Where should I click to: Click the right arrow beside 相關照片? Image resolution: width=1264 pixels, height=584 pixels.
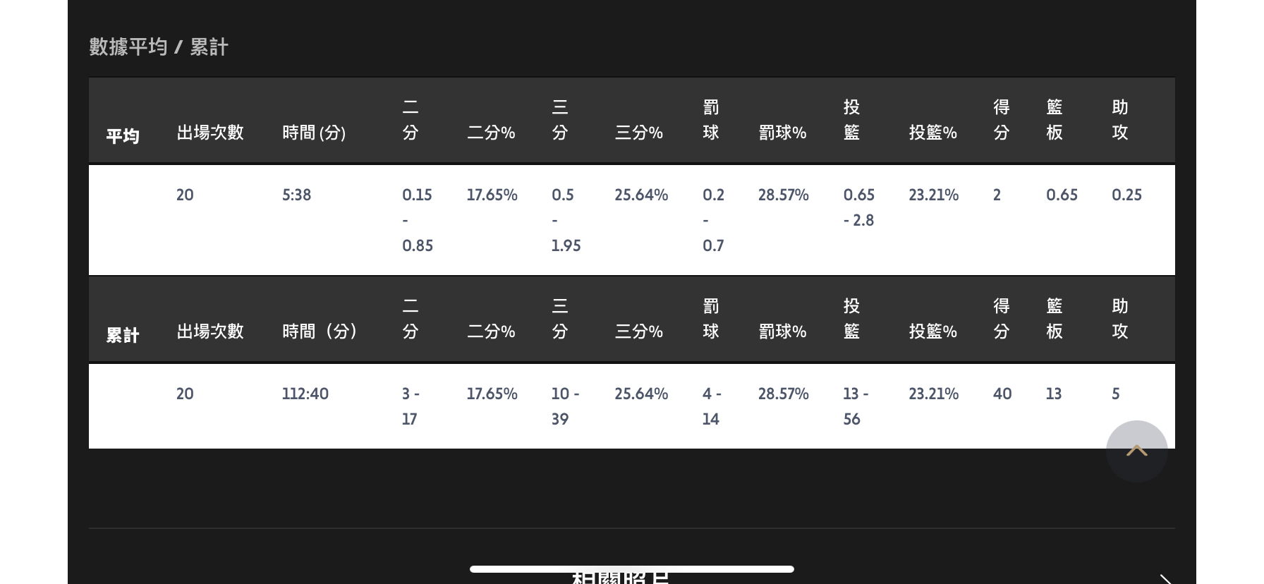(x=1165, y=578)
